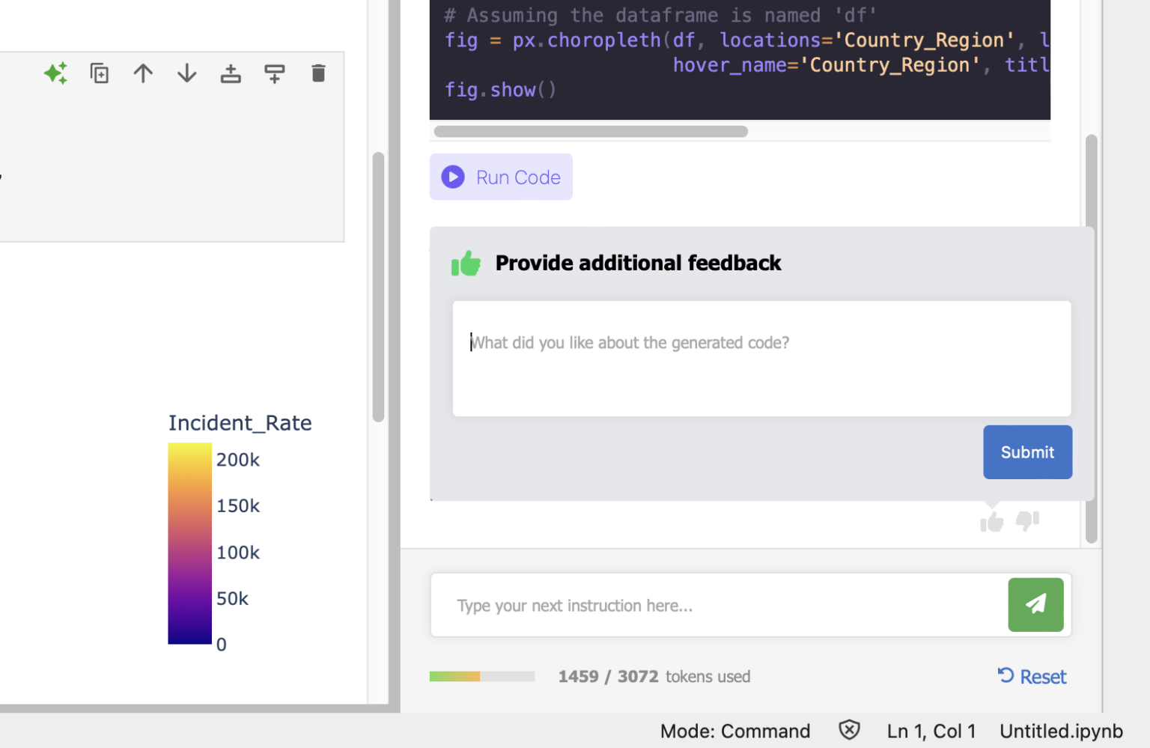Insert a new cell above
This screenshot has width=1150, height=748.
(x=230, y=73)
